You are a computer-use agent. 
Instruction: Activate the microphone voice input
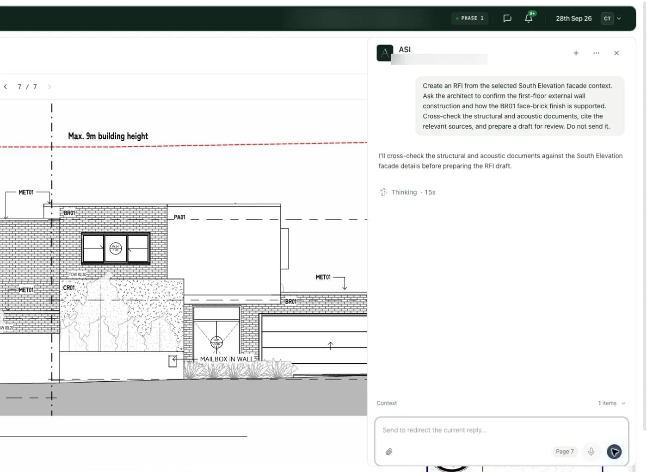point(591,452)
